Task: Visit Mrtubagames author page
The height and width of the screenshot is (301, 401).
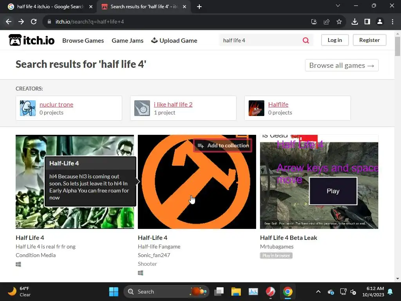Action: click(x=276, y=247)
